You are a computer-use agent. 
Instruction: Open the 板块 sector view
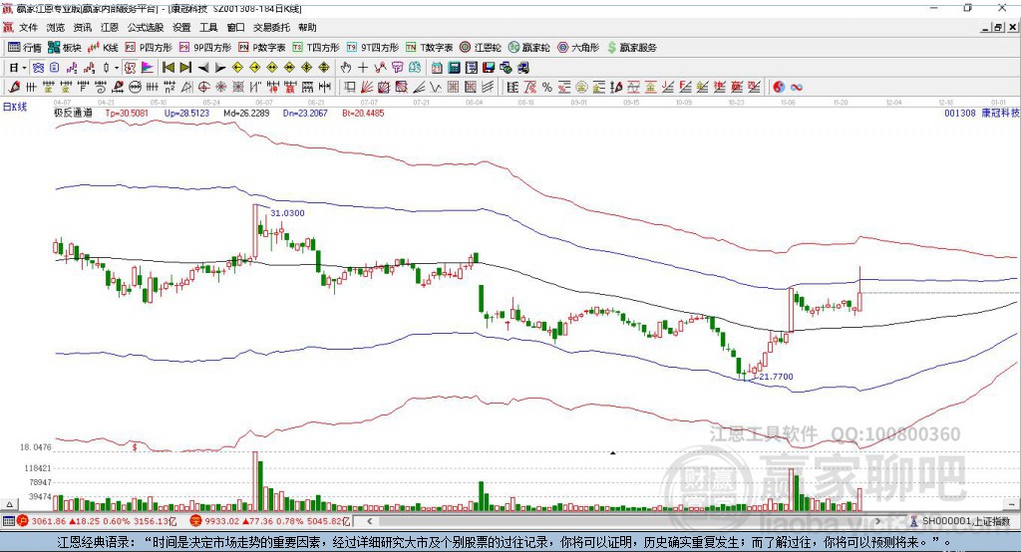point(65,48)
